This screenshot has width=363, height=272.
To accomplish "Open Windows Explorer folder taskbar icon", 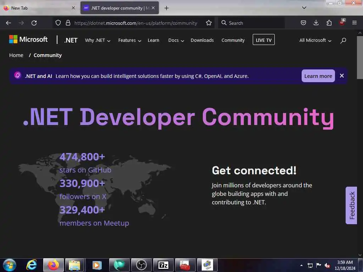I will pyautogui.click(x=74, y=265).
